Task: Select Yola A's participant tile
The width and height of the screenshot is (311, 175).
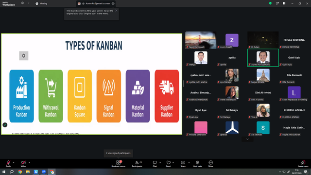Action: [263, 110]
